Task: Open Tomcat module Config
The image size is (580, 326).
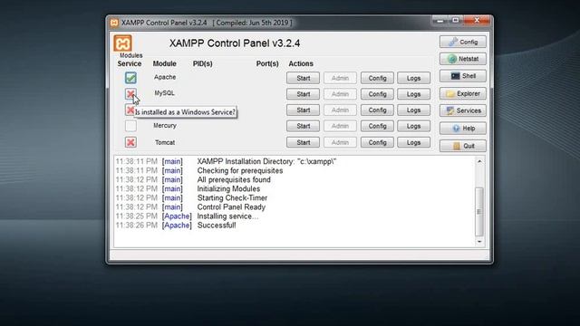Action: click(377, 142)
